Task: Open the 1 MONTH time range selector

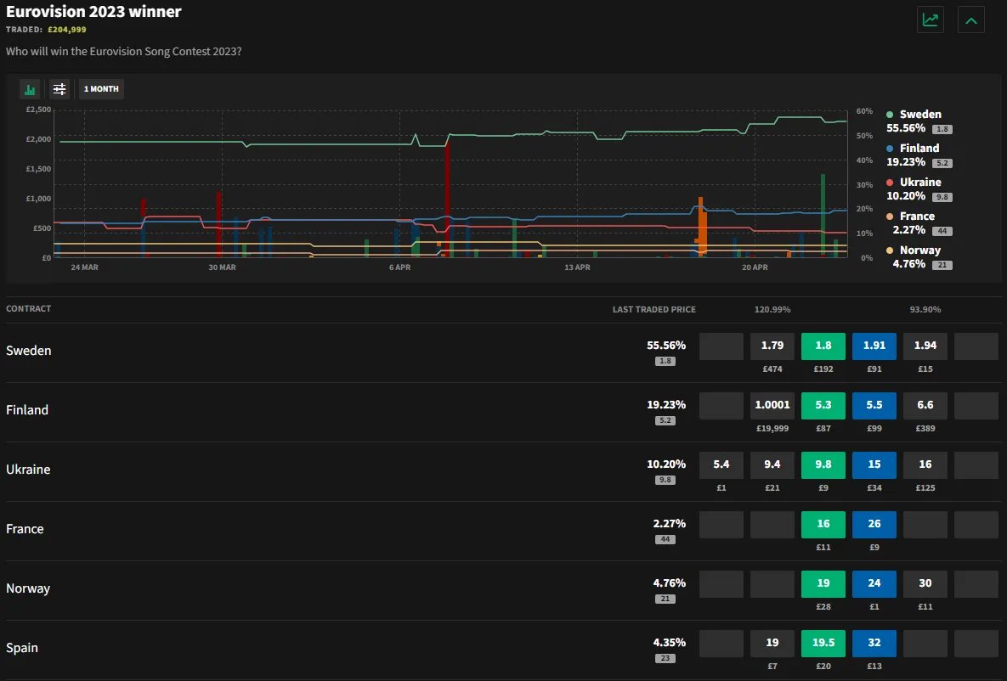Action: tap(101, 89)
